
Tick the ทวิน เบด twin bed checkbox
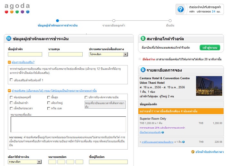tap(49, 108)
